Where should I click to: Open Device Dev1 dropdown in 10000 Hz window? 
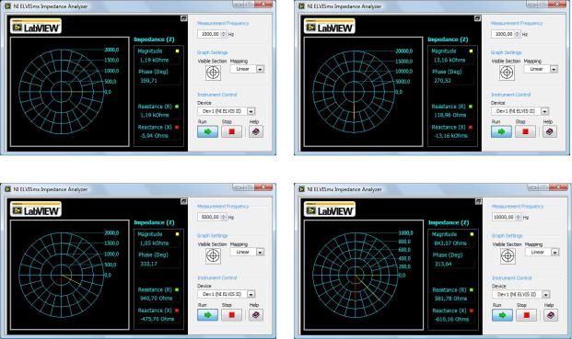pyautogui.click(x=545, y=295)
